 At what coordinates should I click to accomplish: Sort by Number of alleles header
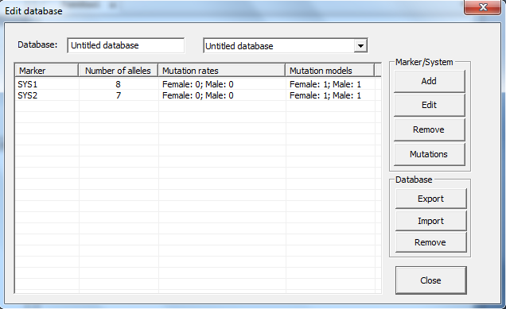[x=118, y=71]
